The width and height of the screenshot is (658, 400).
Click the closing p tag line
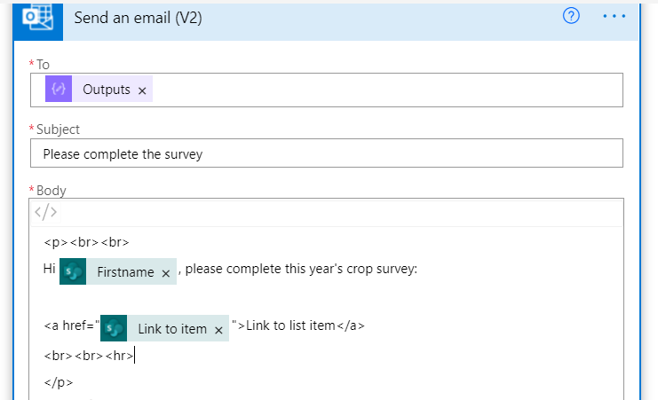tap(58, 383)
